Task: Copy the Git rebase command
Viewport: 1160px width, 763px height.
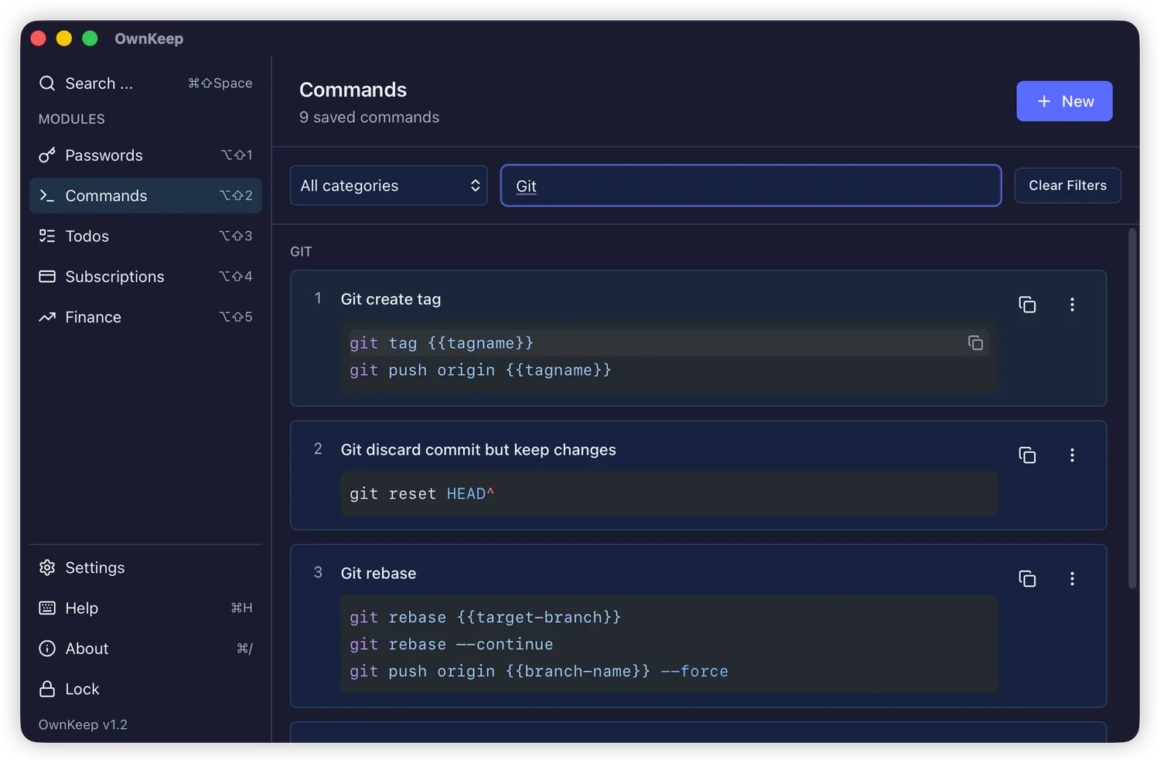Action: pyautogui.click(x=1027, y=579)
